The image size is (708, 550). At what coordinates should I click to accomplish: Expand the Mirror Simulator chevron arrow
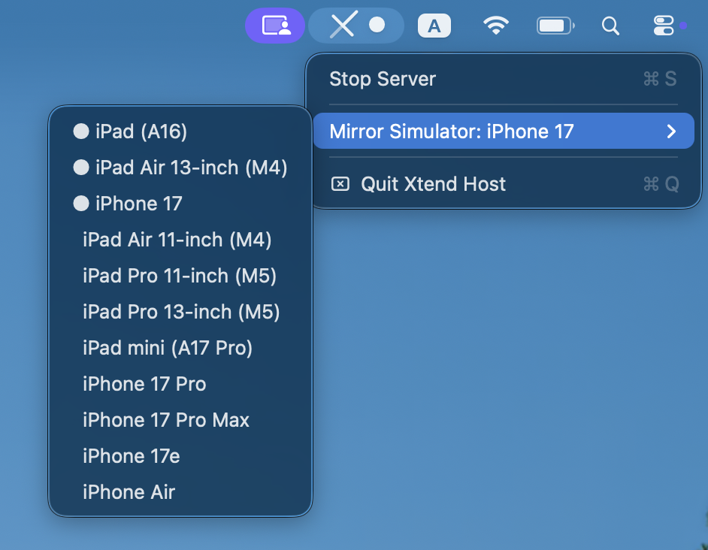[x=671, y=131]
